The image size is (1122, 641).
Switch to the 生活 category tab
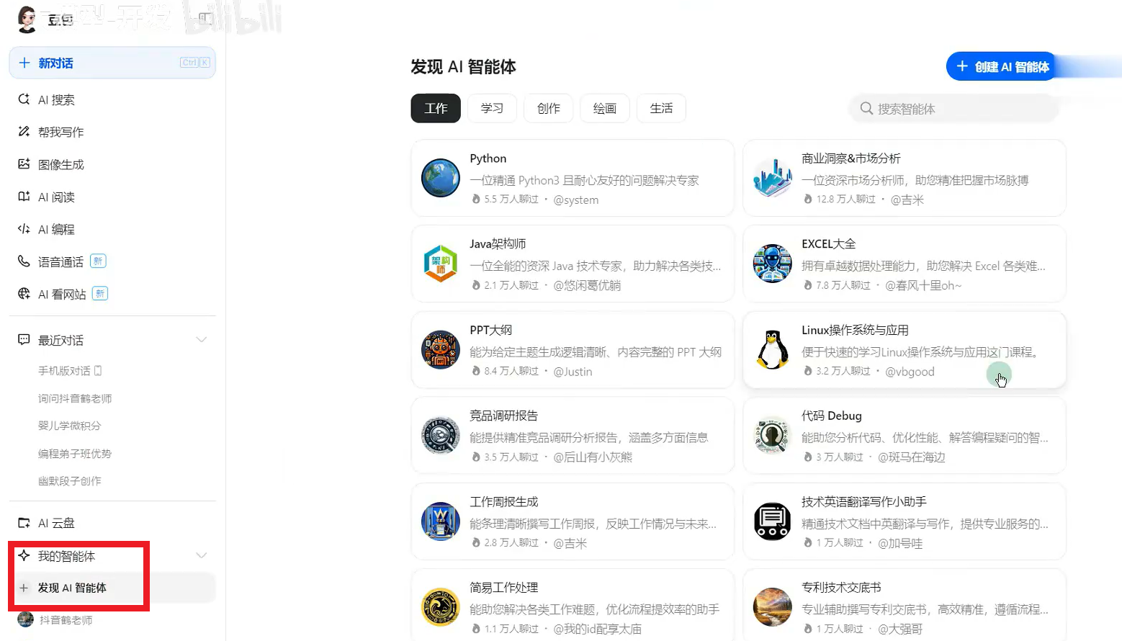661,108
